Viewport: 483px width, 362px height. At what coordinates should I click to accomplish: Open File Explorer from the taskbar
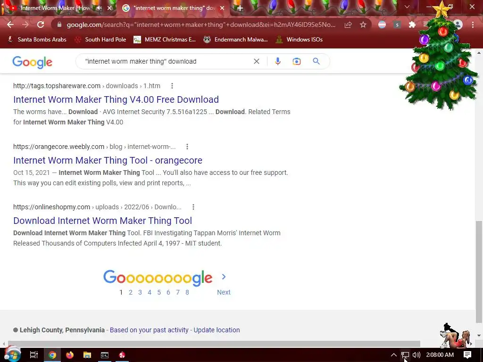point(87,355)
